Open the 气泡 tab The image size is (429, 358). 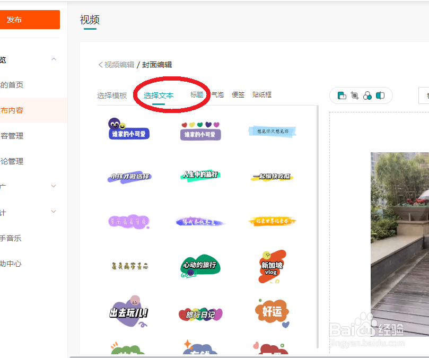pyautogui.click(x=217, y=94)
